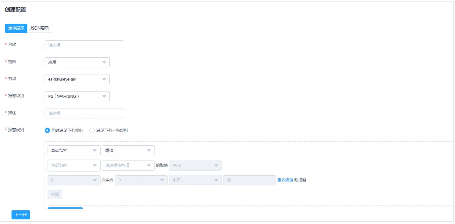Click the 查图 button
455x224 pixels.
[54, 194]
